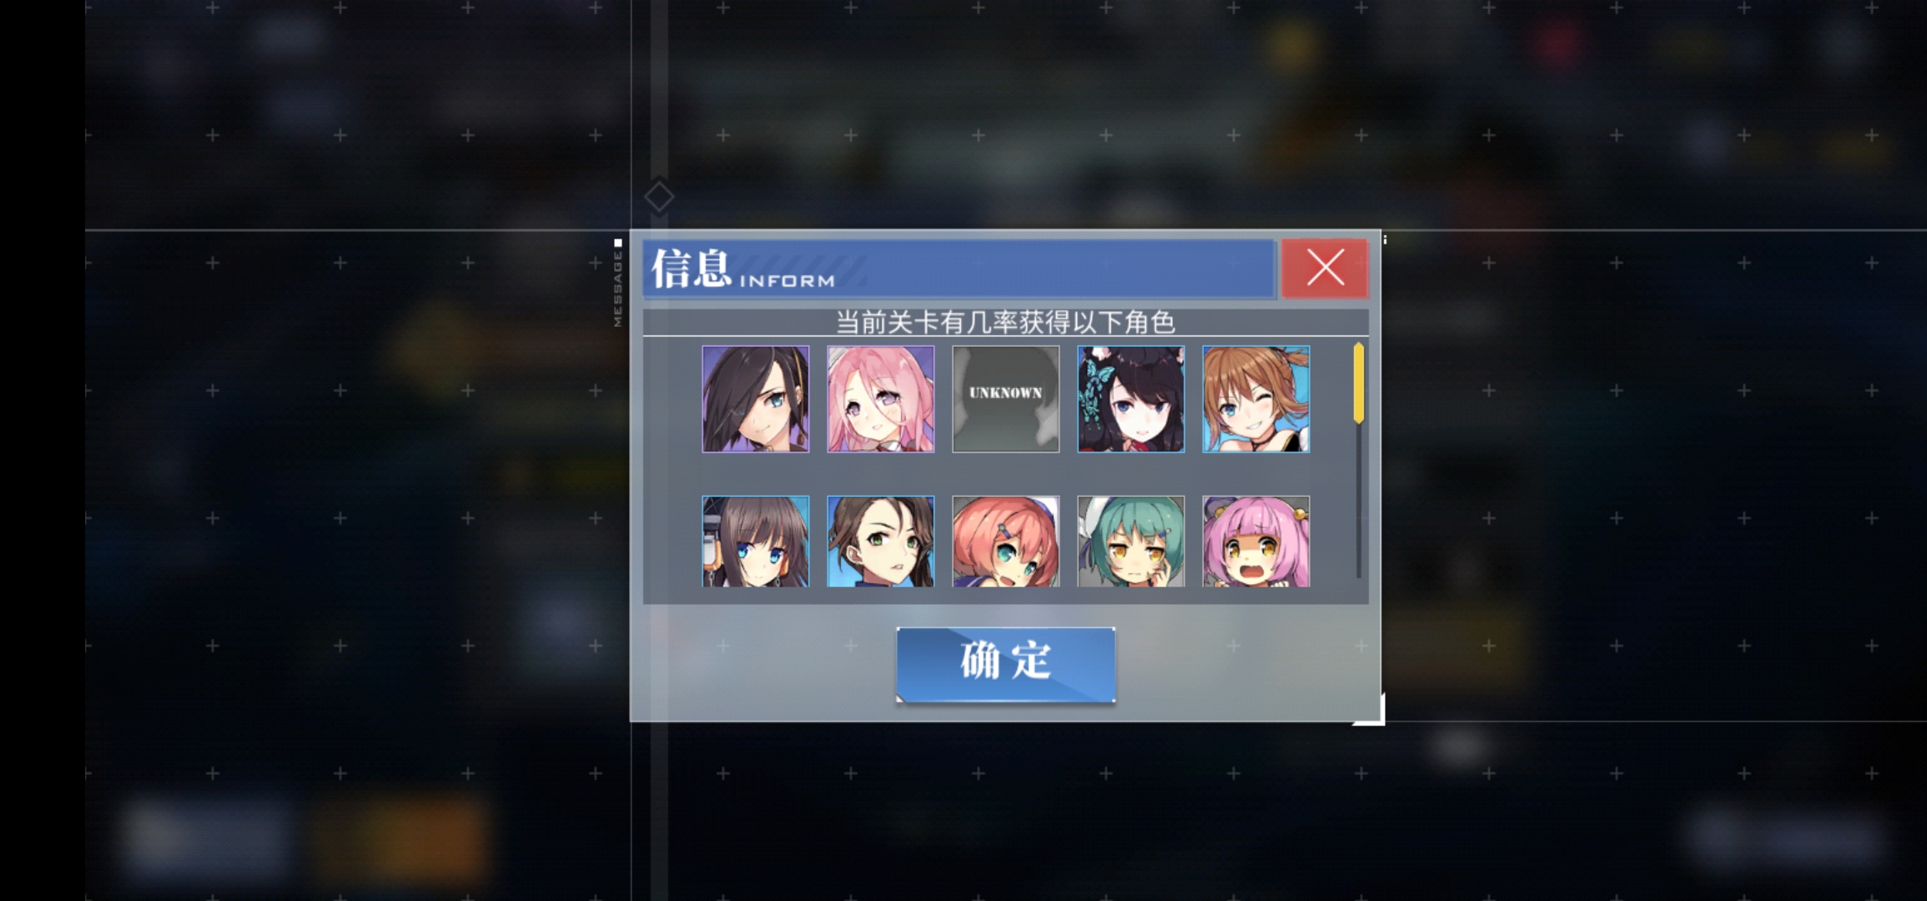Select the black-haired girl with butterfly portrait
Screen dimensions: 1927x901
1130,399
